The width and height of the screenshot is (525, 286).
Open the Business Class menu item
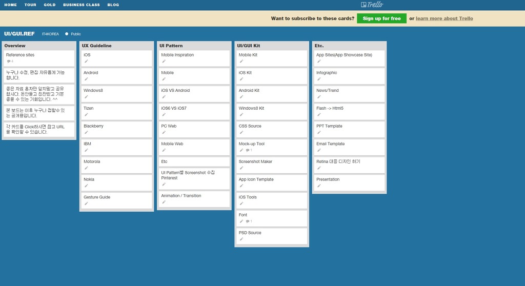[x=82, y=5]
